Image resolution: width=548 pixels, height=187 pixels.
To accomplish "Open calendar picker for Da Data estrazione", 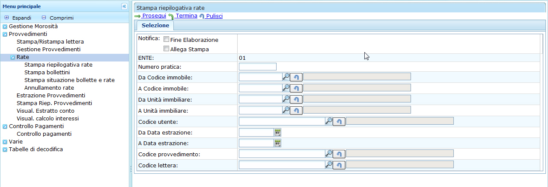I will point(277,132).
